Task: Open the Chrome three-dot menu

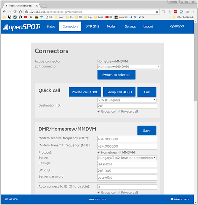Action: click(194, 12)
